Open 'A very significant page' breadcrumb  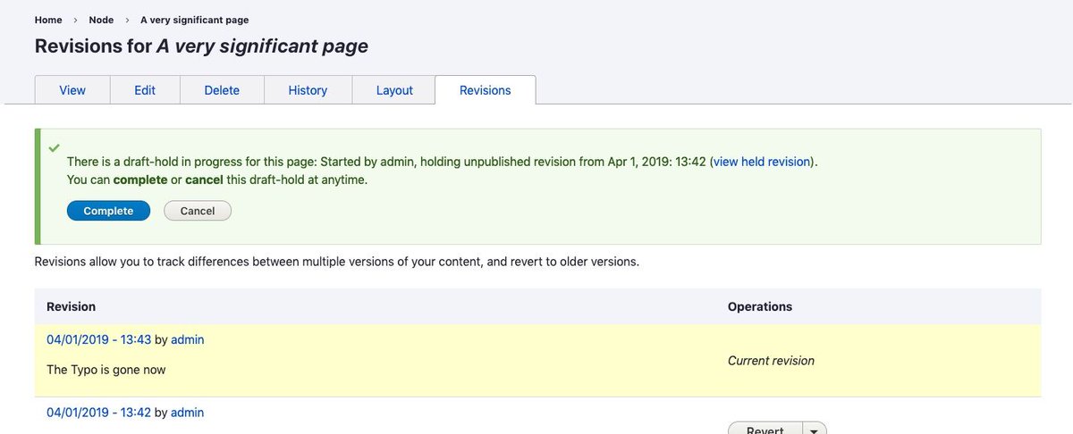[x=195, y=20]
